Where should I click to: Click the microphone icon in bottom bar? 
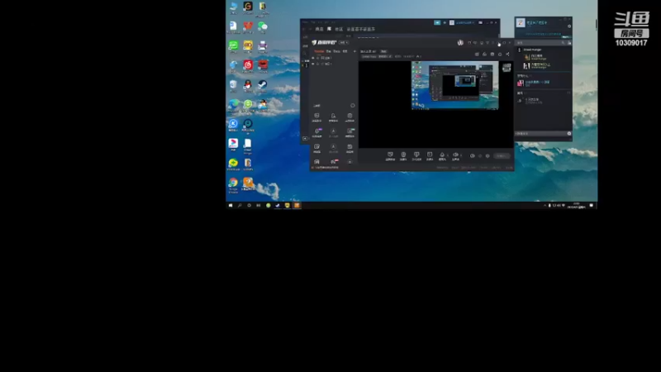442,155
